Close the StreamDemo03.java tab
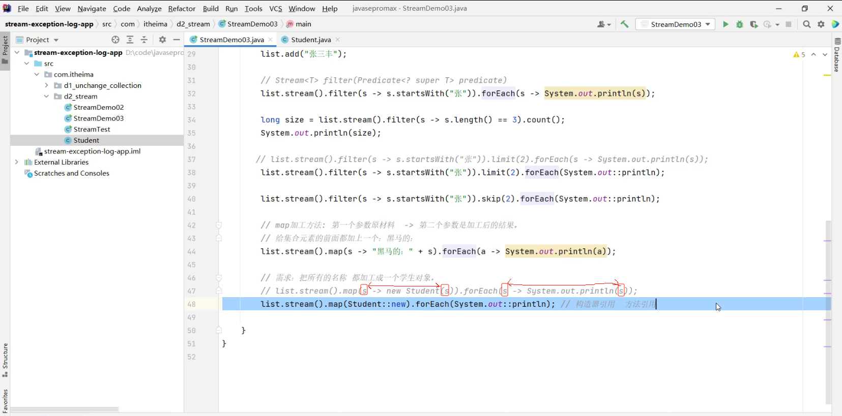This screenshot has width=842, height=416. [x=270, y=40]
